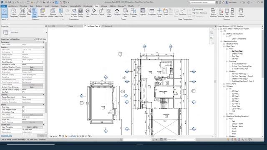Expand the Ceiling Plans node in Project Browser
267x150 pixels.
pyautogui.click(x=224, y=84)
